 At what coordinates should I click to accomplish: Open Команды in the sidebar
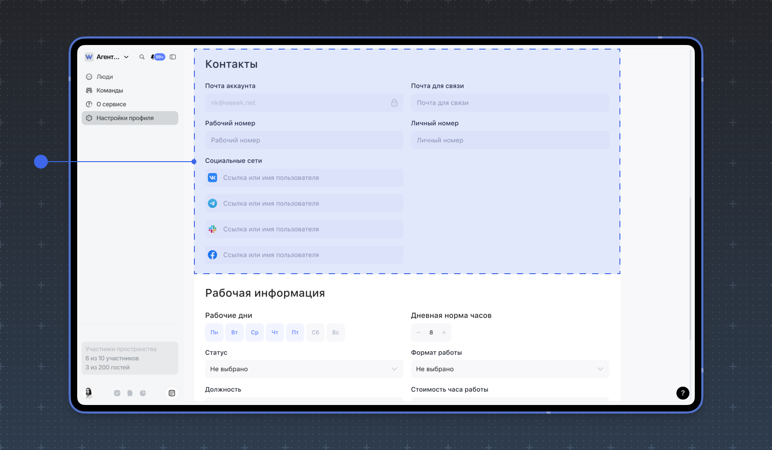pyautogui.click(x=110, y=90)
